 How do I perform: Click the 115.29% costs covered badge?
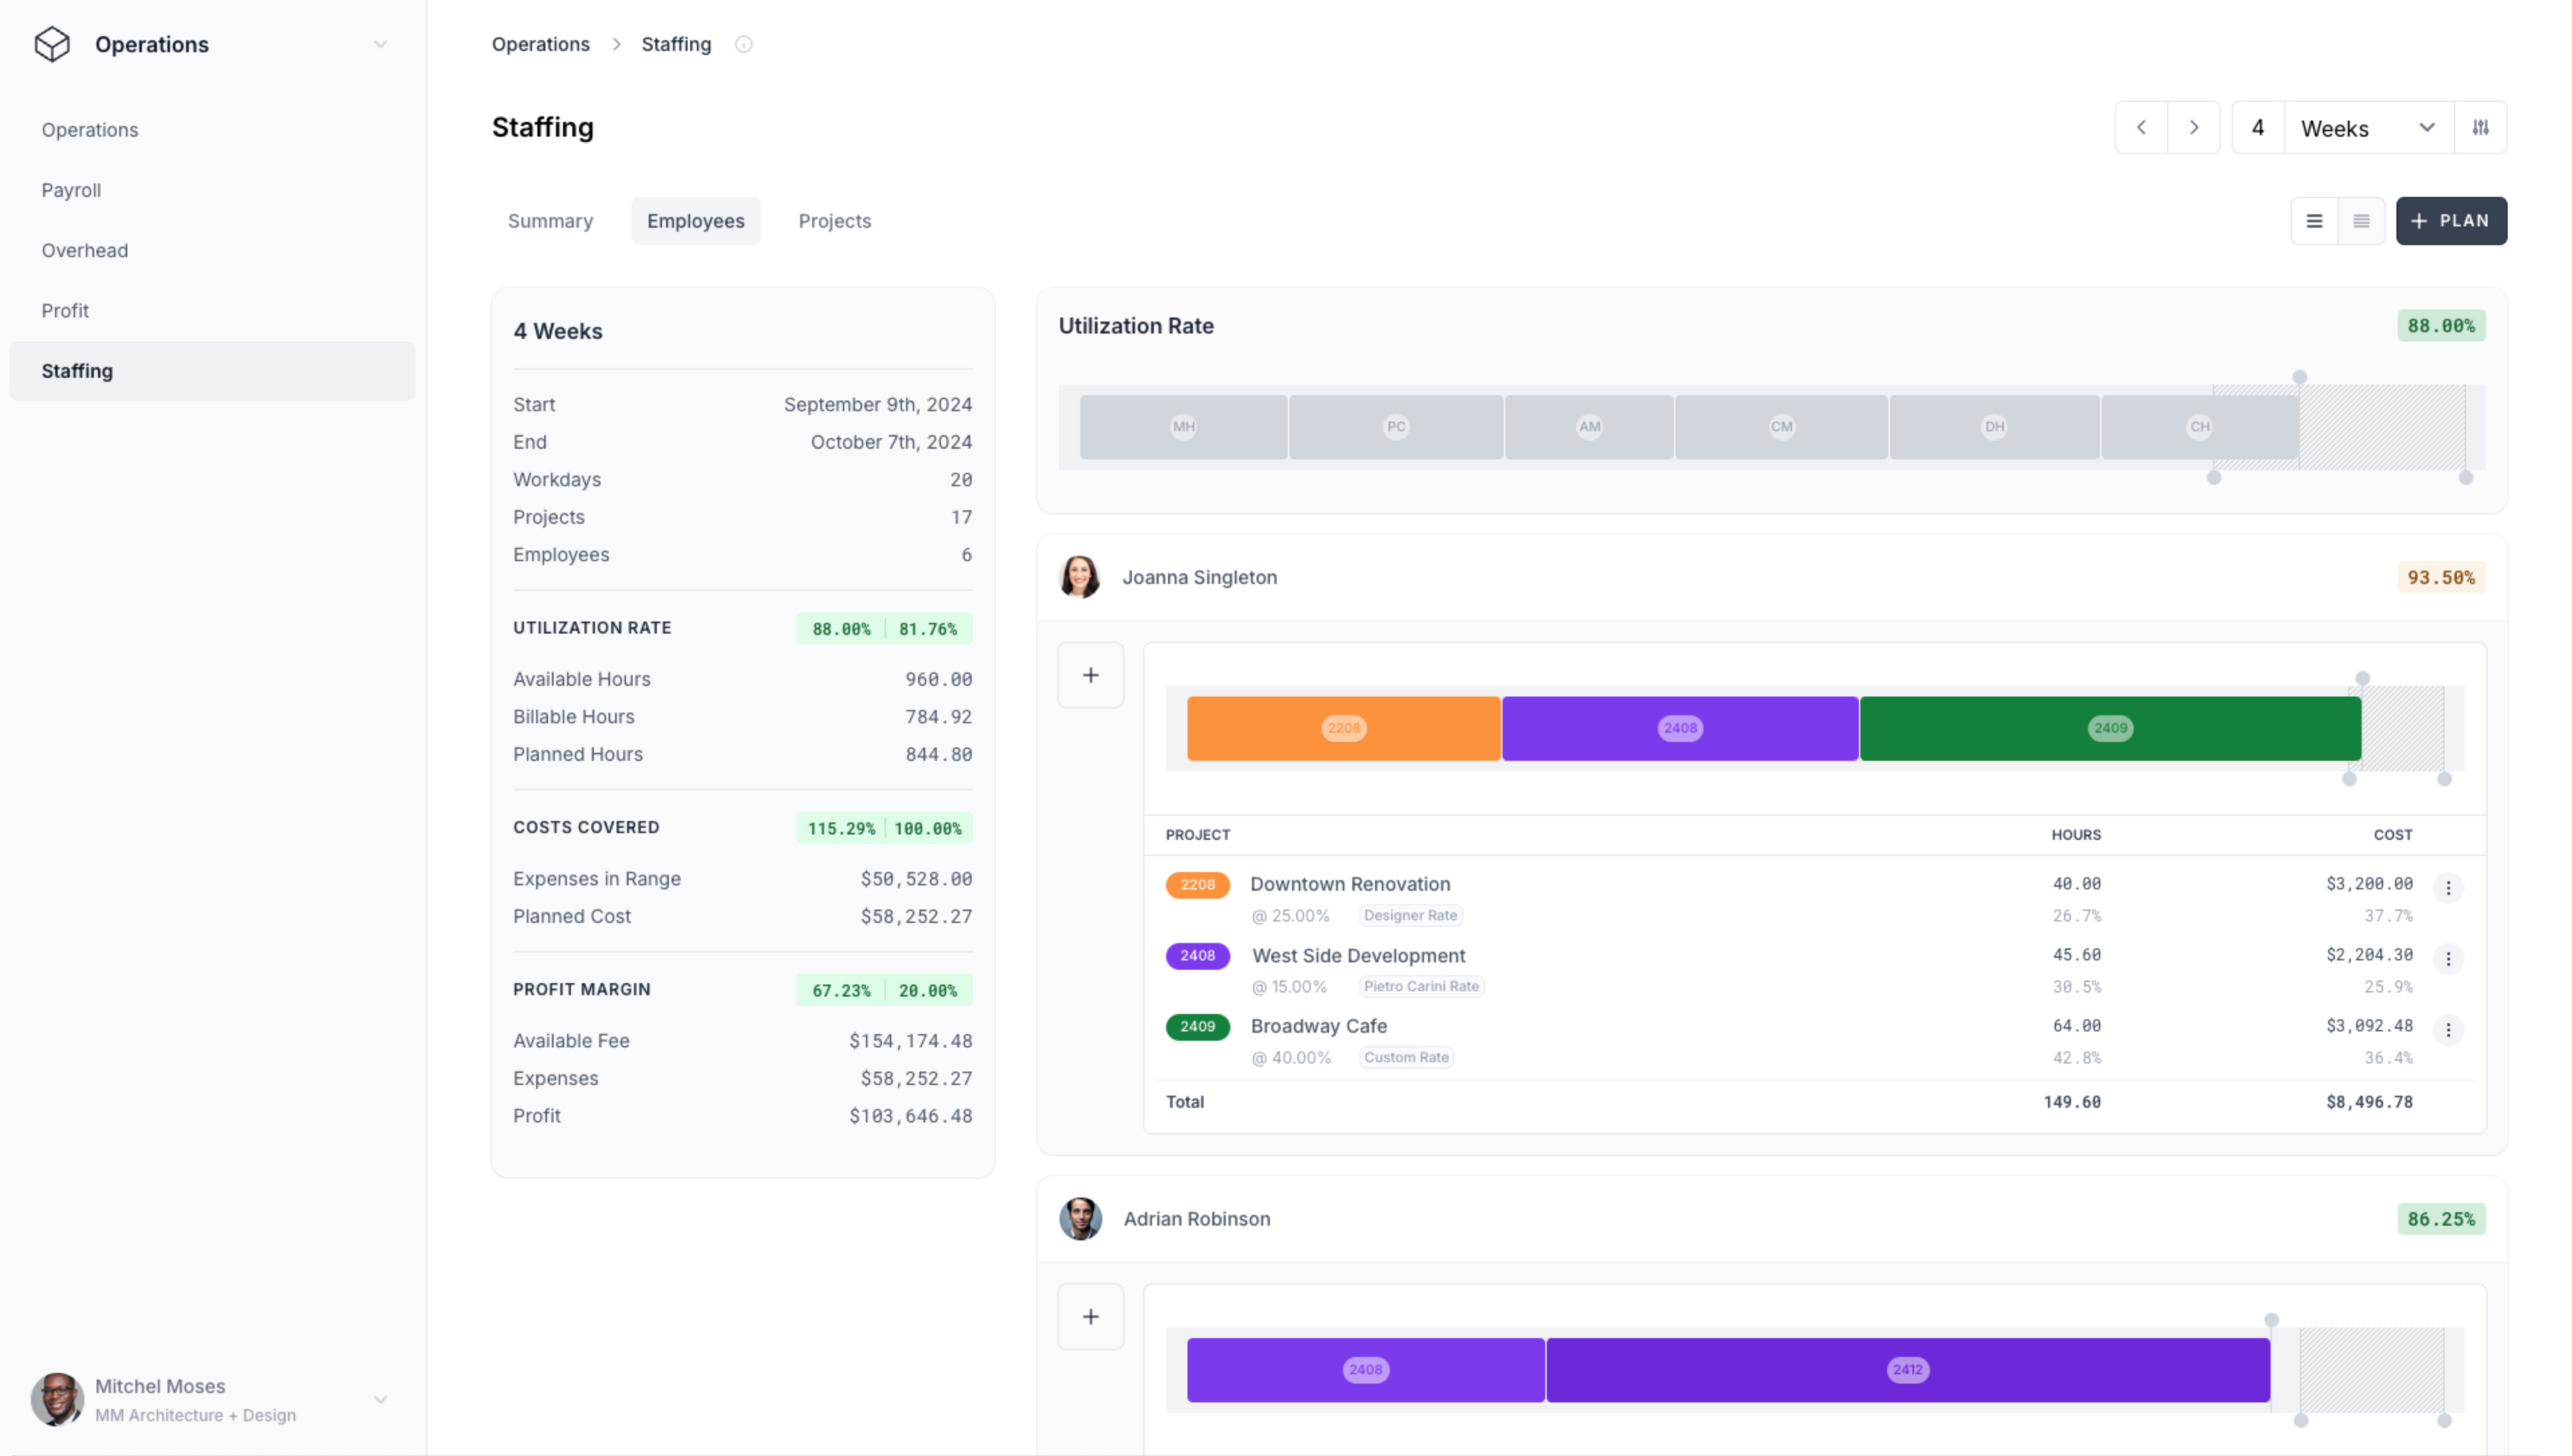(841, 829)
